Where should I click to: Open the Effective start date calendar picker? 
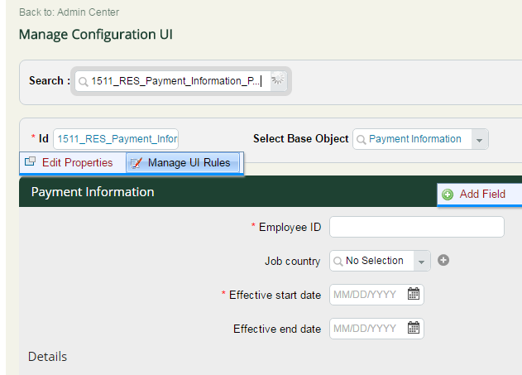[x=414, y=294]
